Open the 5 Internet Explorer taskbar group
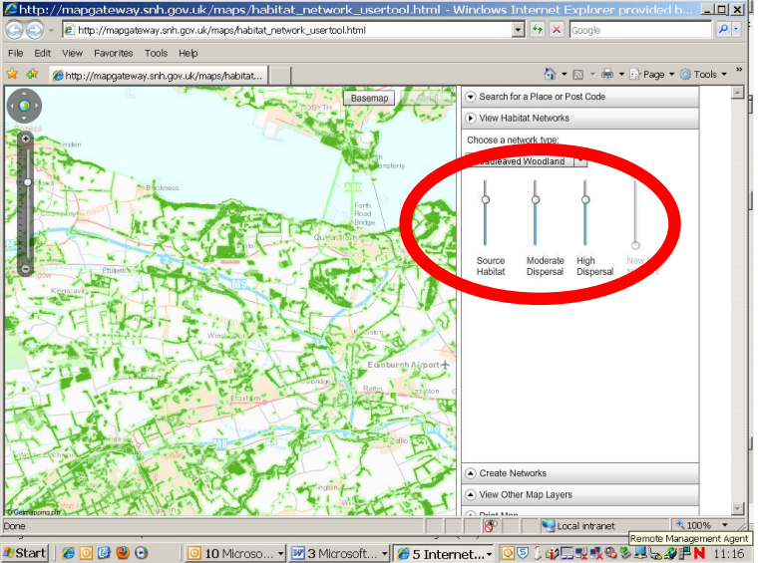 coord(443,553)
